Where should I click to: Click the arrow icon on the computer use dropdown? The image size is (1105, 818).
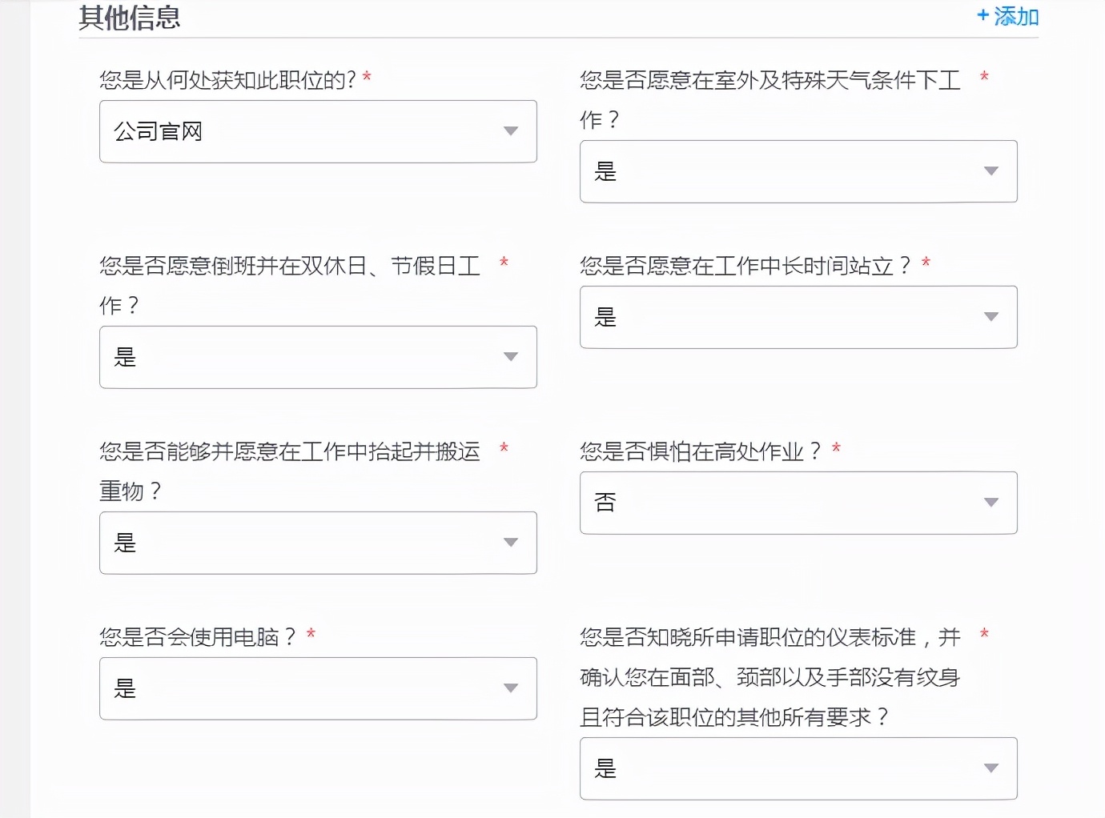click(511, 688)
